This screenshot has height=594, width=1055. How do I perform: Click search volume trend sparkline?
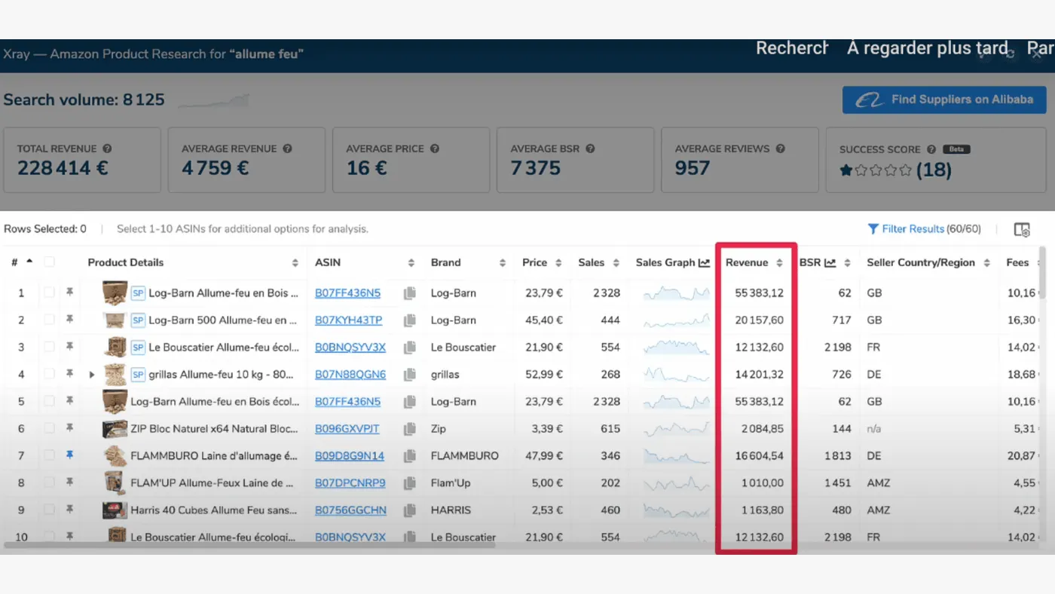(214, 100)
